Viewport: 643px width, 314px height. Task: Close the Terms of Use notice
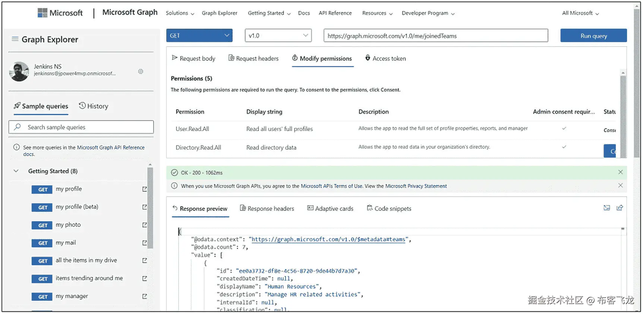click(x=620, y=185)
